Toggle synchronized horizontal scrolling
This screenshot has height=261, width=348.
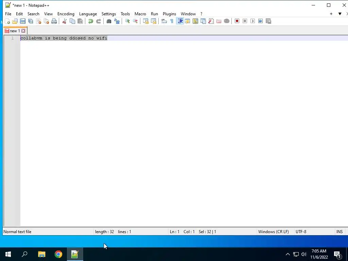tap(153, 21)
